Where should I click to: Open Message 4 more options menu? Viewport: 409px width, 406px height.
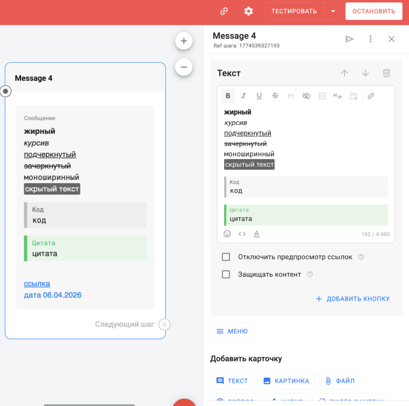click(371, 39)
